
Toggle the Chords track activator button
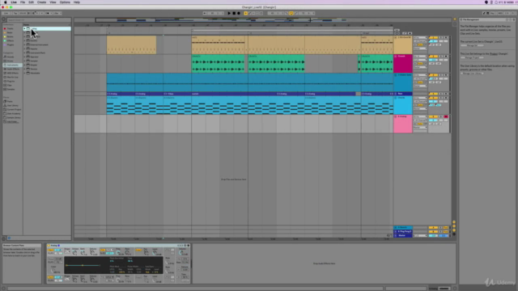point(433,98)
